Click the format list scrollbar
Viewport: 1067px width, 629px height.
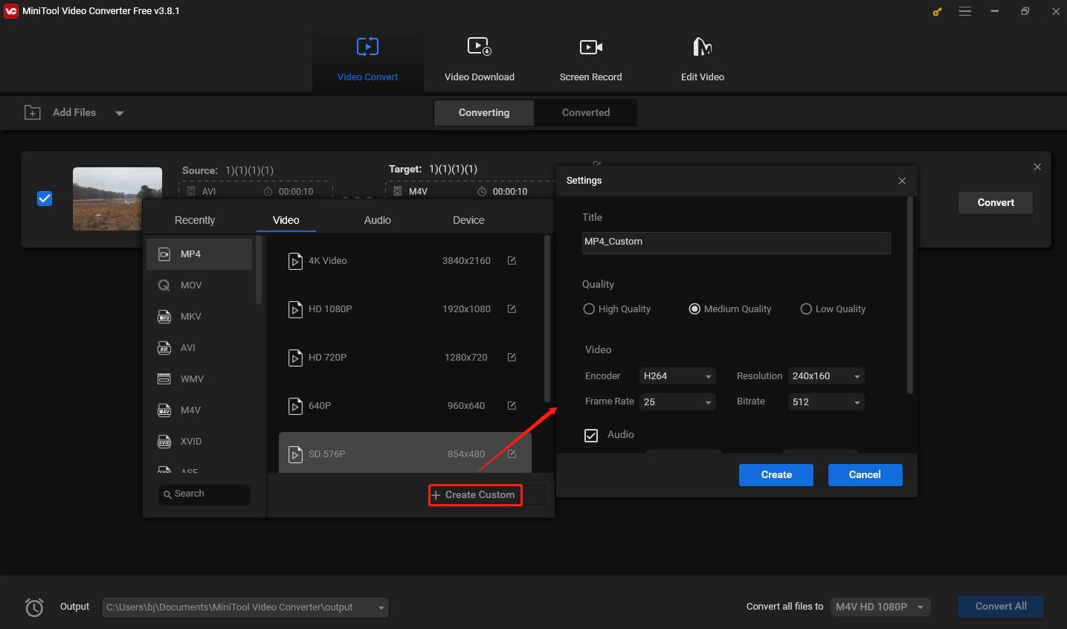(x=259, y=270)
